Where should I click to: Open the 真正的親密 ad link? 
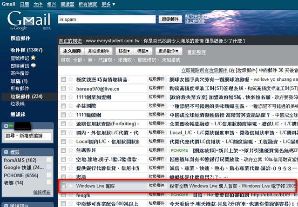70,41
